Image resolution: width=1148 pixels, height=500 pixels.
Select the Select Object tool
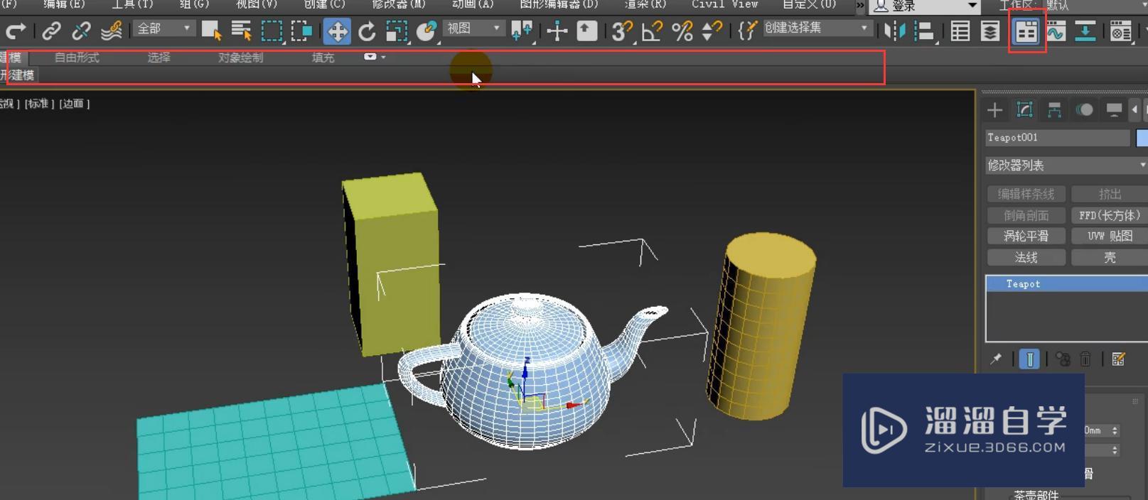point(211,31)
